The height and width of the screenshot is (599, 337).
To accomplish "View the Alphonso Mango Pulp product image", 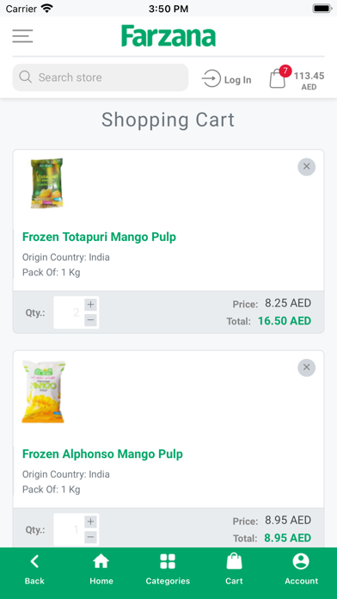I will tap(44, 392).
